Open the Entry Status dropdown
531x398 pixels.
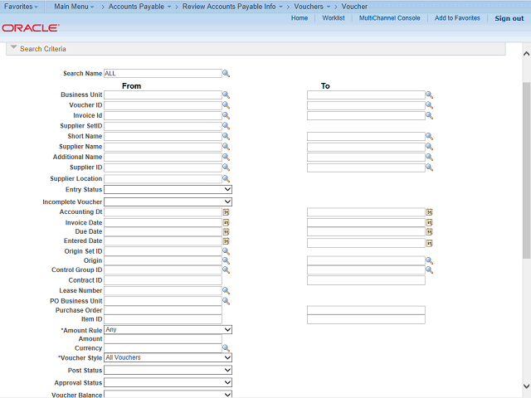(x=168, y=190)
